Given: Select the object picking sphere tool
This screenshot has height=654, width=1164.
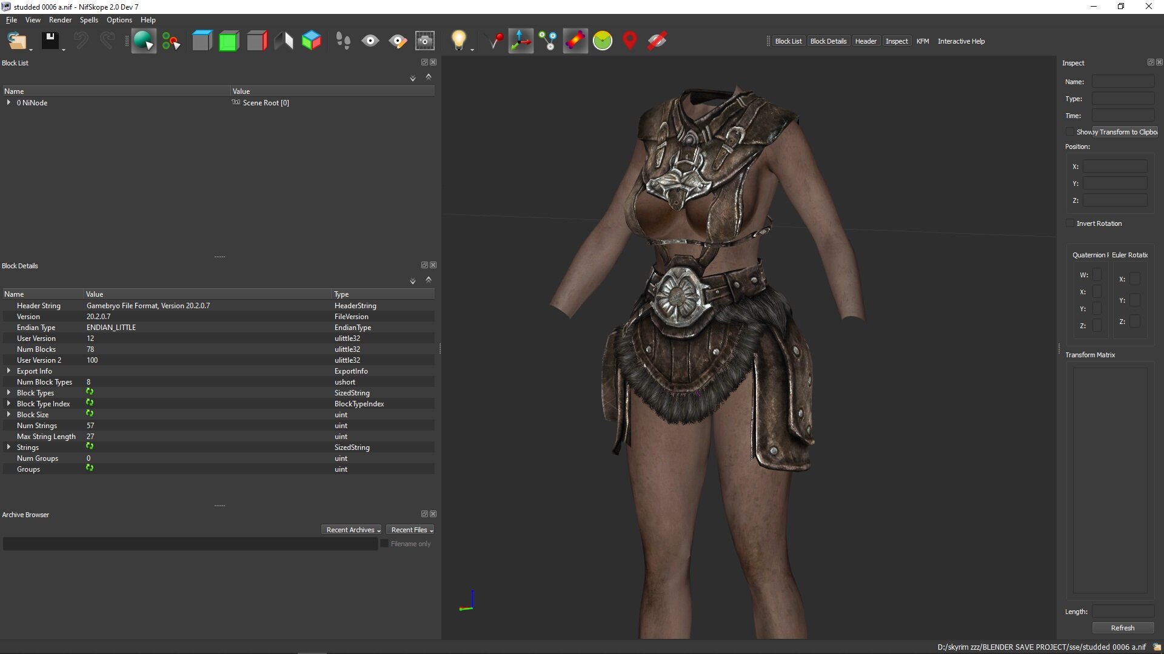Looking at the screenshot, I should coord(144,41).
